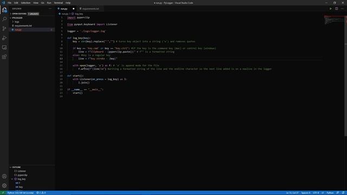Click the '1 UNSAVED' badge
The image size is (347, 195).
tap(33, 14)
